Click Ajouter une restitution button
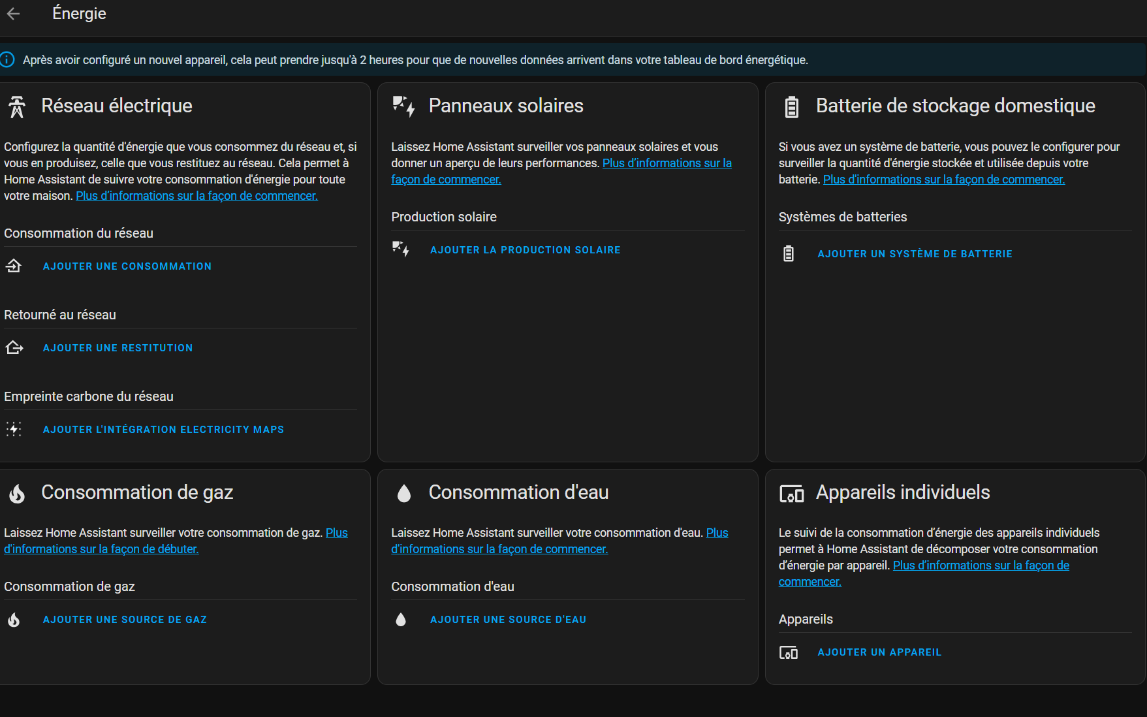The image size is (1147, 717). 118,348
